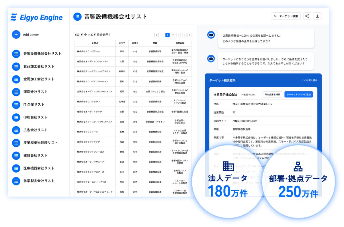Click the 業種 column header
The height and width of the screenshot is (227, 344).
tap(155, 43)
